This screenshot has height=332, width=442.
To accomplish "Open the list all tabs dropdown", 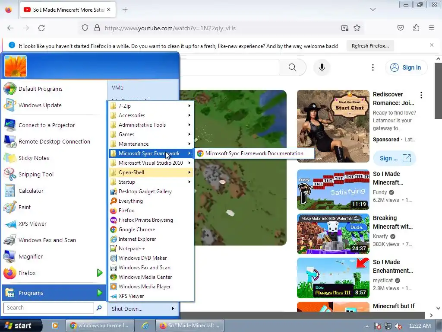I will tap(373, 10).
